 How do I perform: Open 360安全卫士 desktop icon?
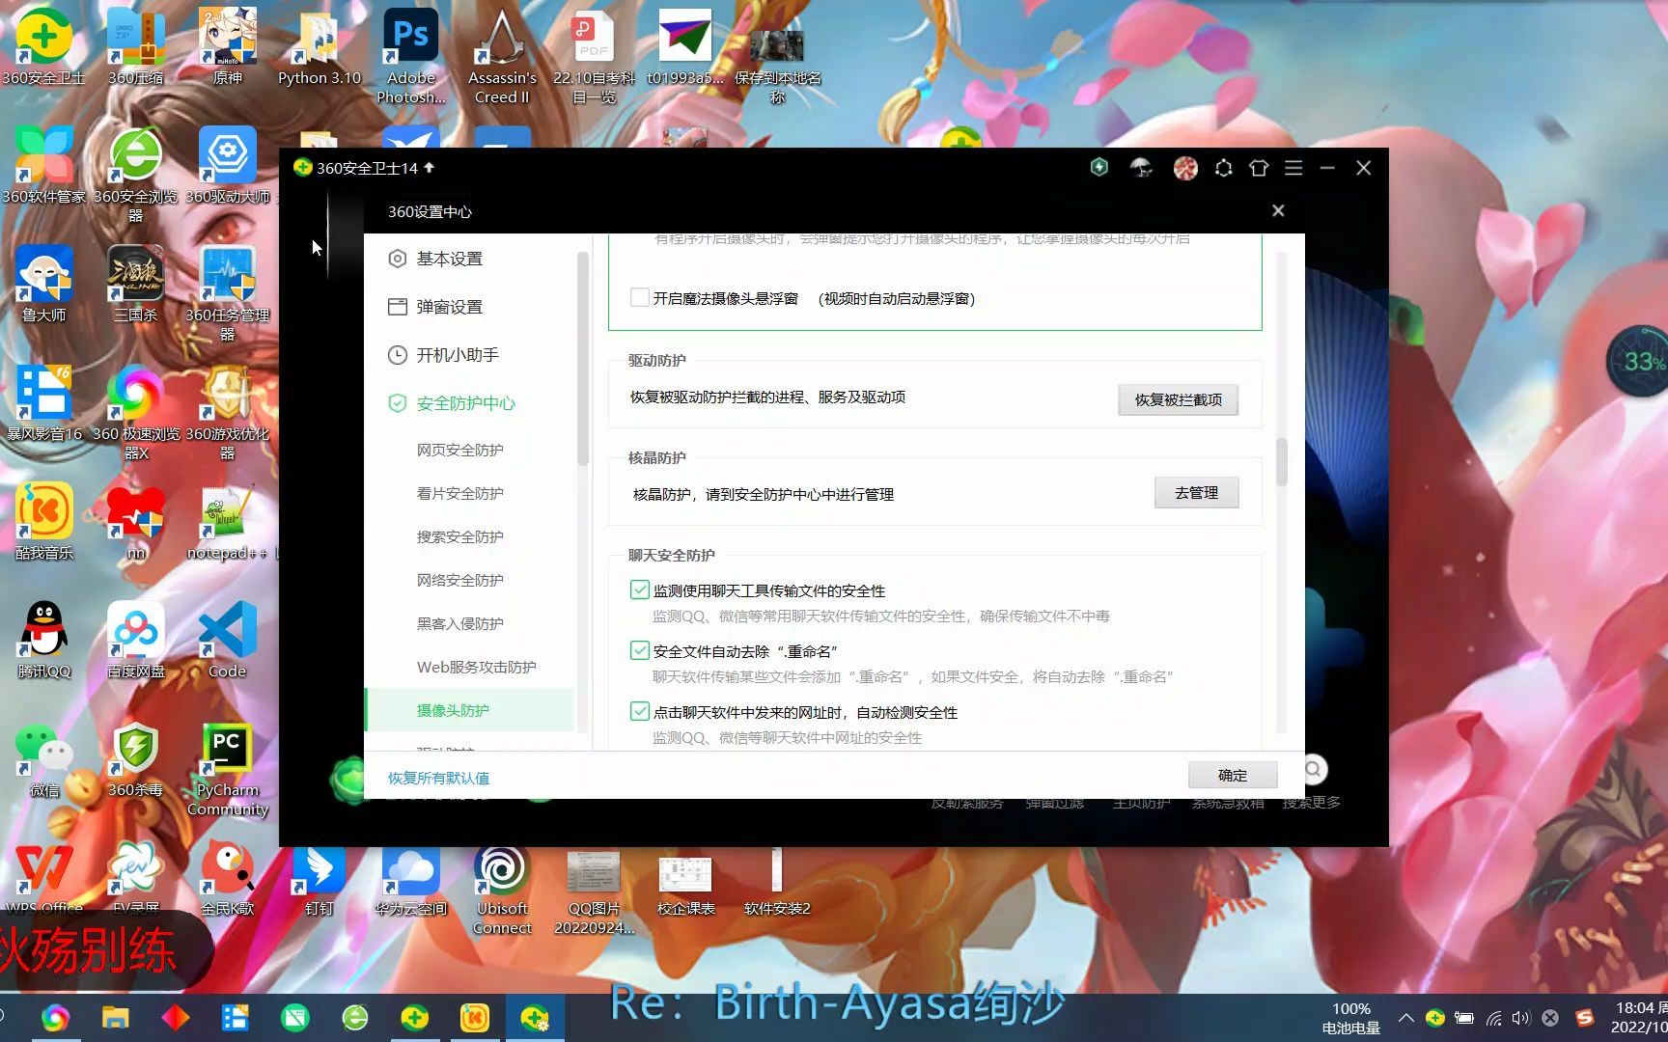(43, 46)
